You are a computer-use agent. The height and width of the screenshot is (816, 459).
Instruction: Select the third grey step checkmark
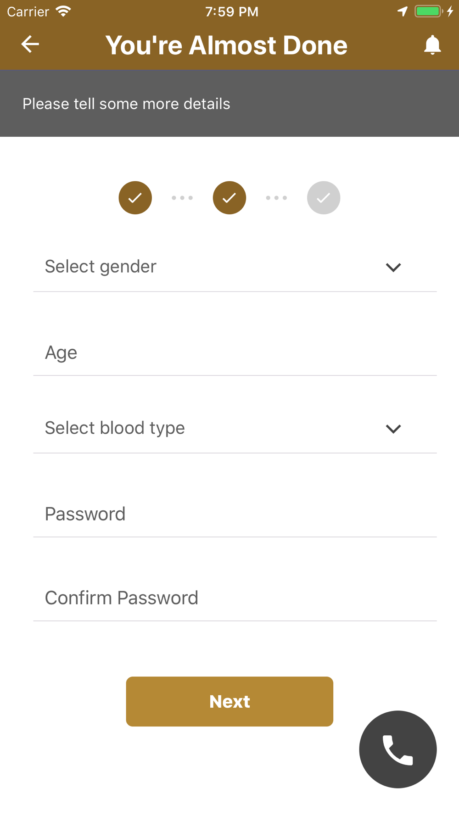click(324, 198)
